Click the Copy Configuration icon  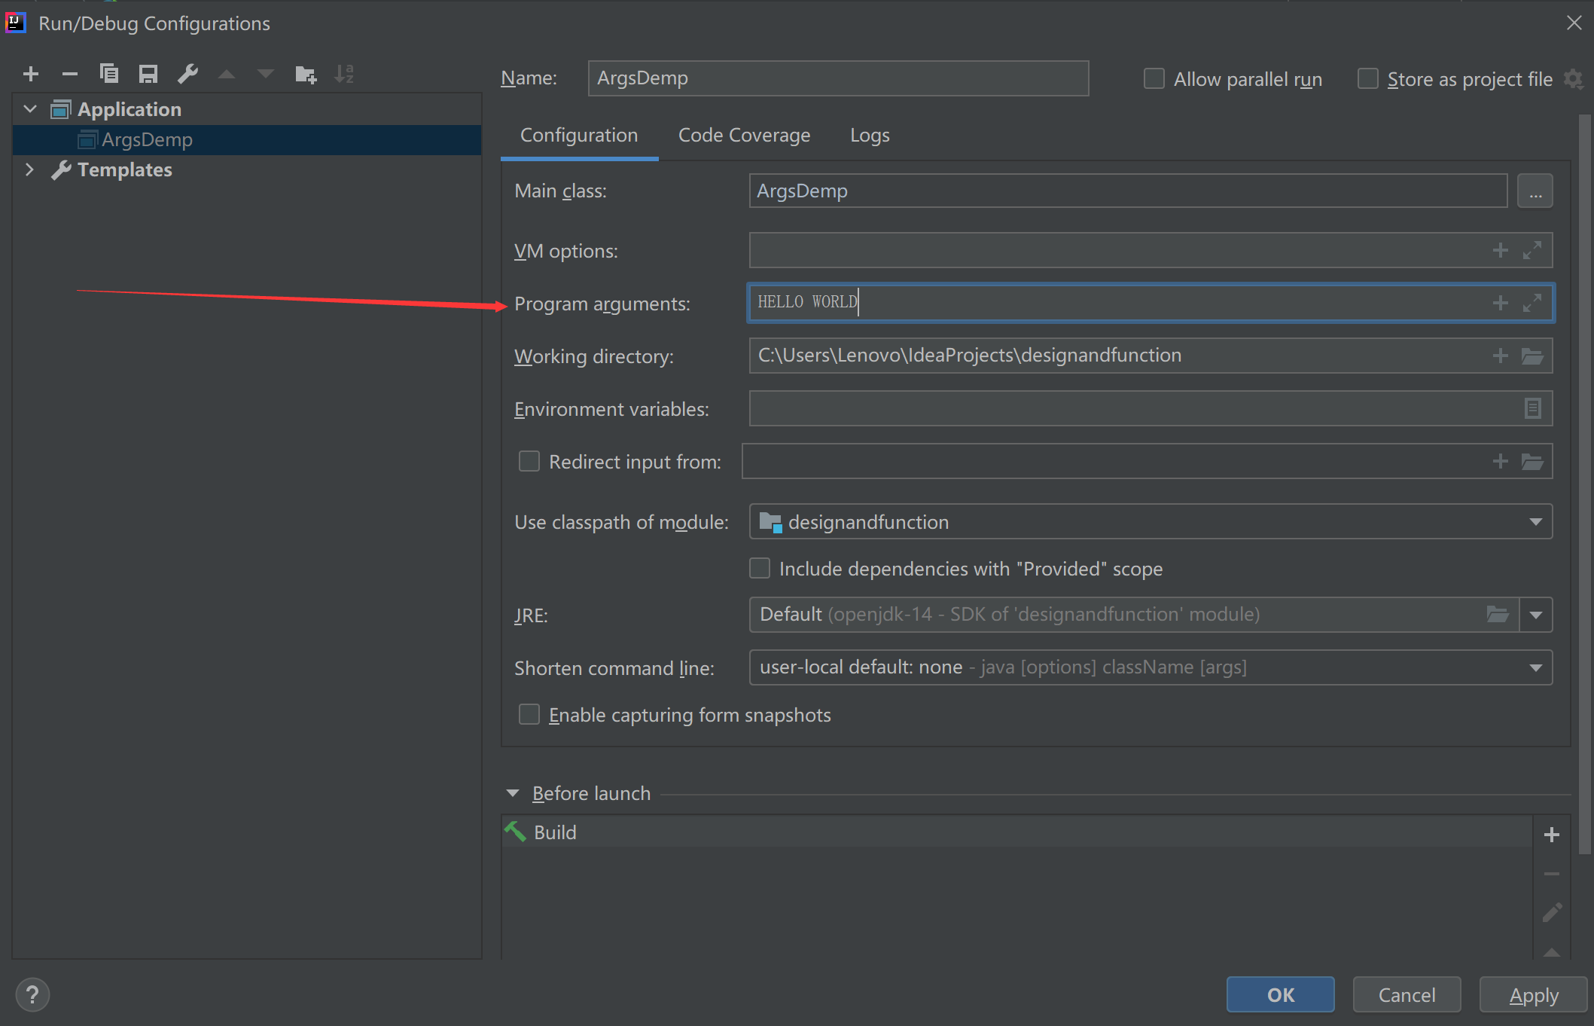tap(109, 74)
